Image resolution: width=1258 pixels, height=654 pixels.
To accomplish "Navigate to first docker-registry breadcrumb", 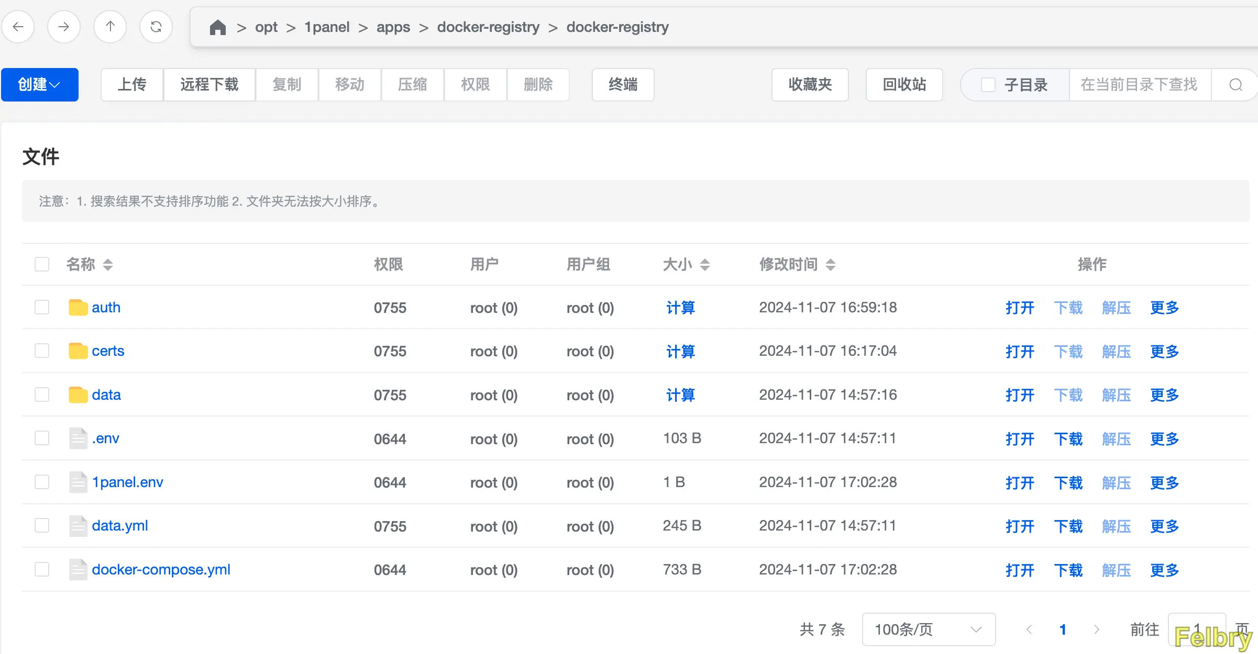I will point(488,27).
